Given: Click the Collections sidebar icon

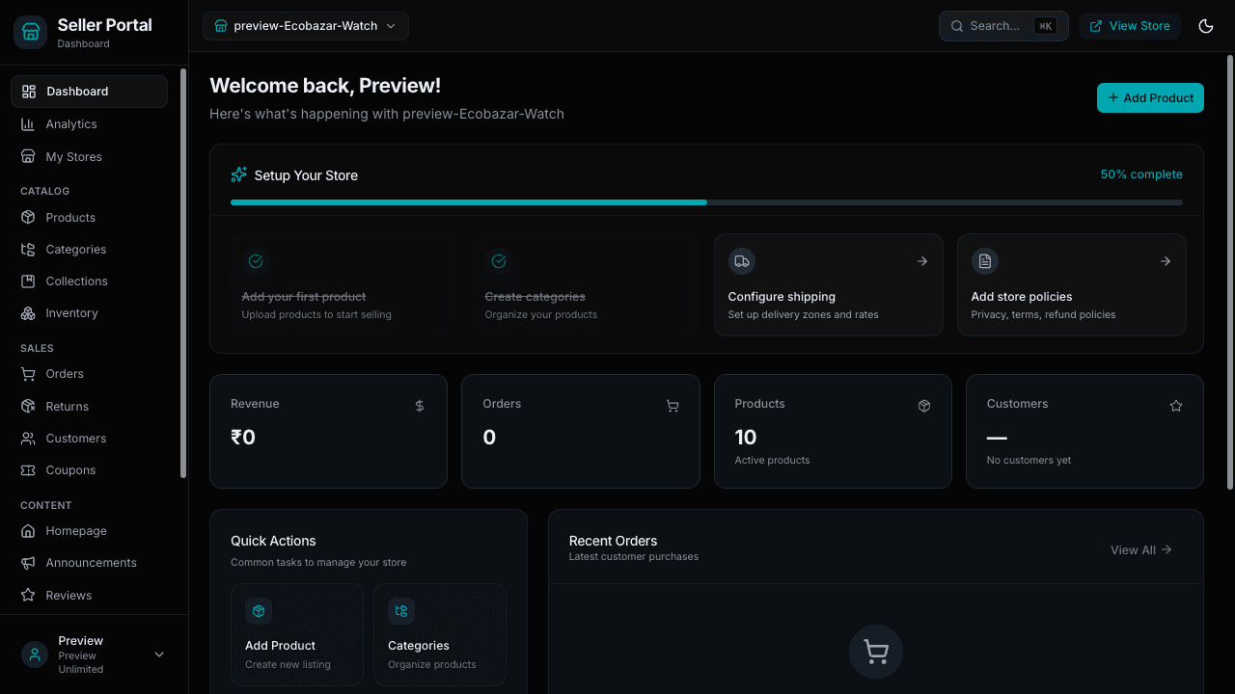Looking at the screenshot, I should (28, 281).
